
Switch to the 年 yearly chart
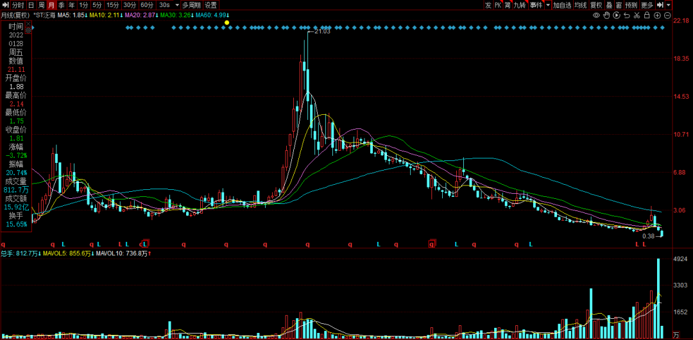tap(72, 5)
